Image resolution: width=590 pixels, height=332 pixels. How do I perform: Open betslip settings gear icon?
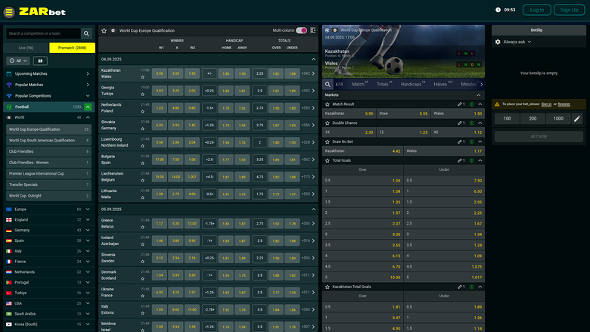pyautogui.click(x=497, y=42)
